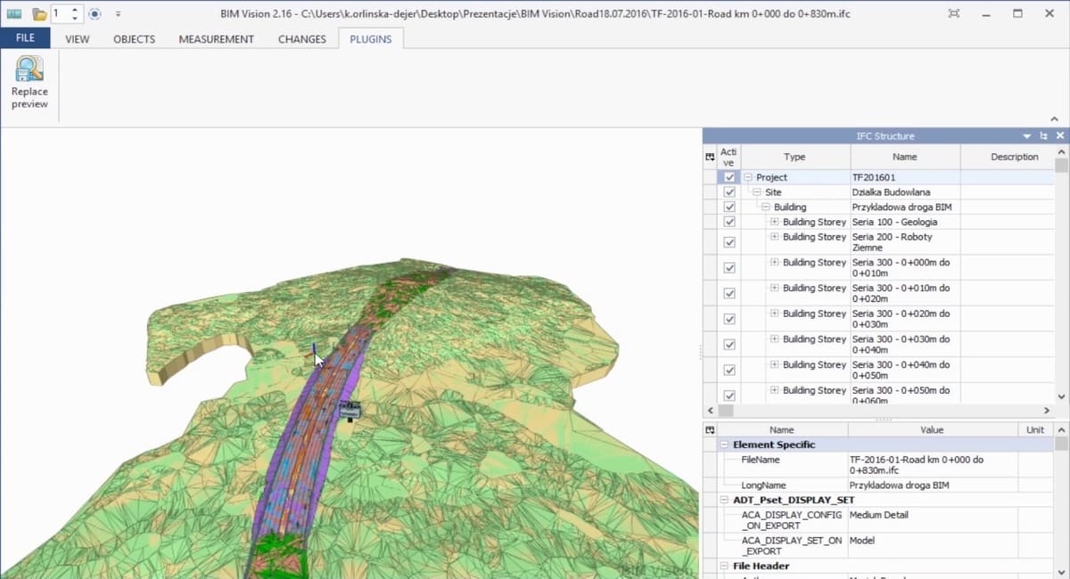
Task: Expand storey Seria 300 - 0+030m do 0+040m
Action: (x=775, y=339)
